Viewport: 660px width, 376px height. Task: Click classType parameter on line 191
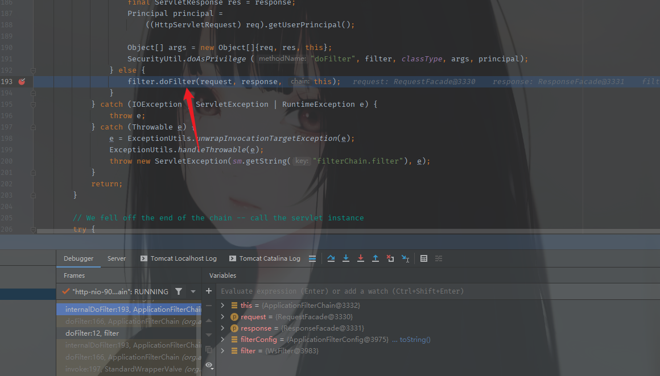(422, 59)
